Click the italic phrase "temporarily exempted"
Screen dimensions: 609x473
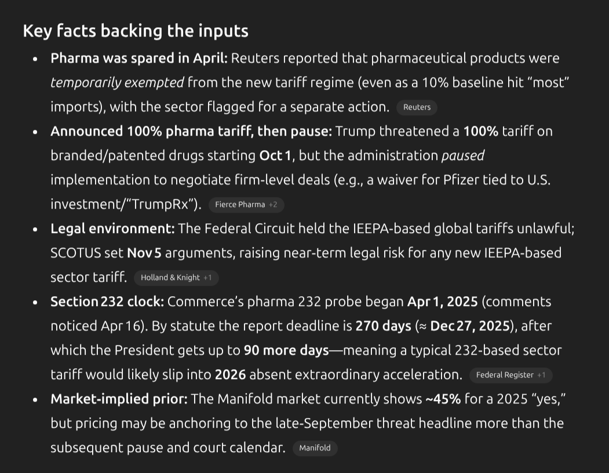(117, 83)
